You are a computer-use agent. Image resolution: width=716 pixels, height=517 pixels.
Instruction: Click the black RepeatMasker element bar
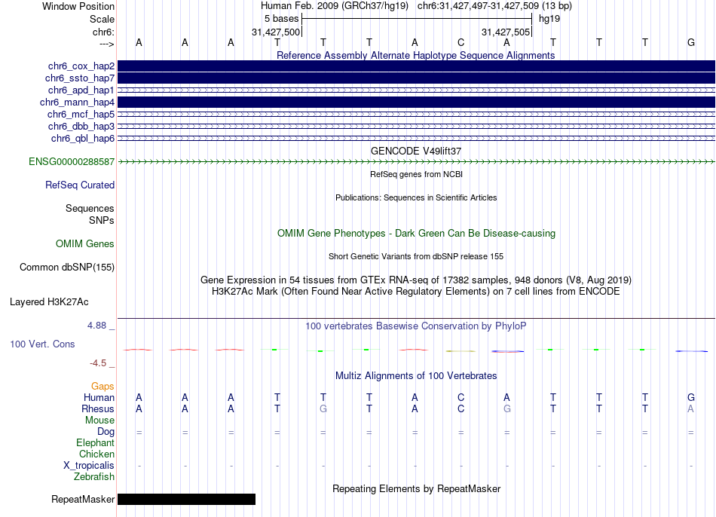pyautogui.click(x=186, y=499)
